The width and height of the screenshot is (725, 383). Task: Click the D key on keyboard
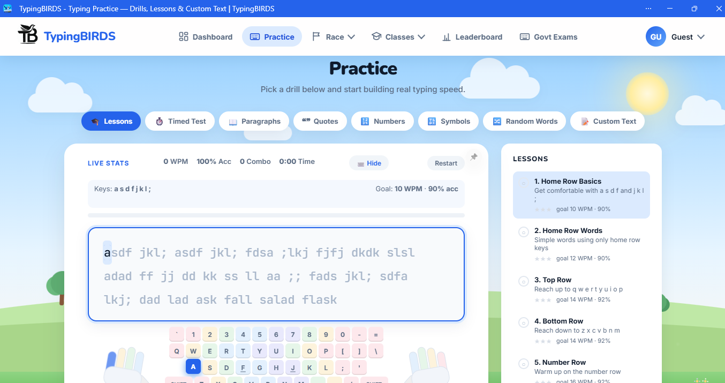tap(226, 367)
